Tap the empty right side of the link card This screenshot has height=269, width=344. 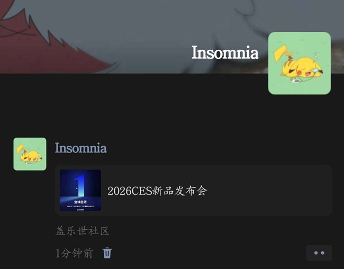click(x=270, y=190)
